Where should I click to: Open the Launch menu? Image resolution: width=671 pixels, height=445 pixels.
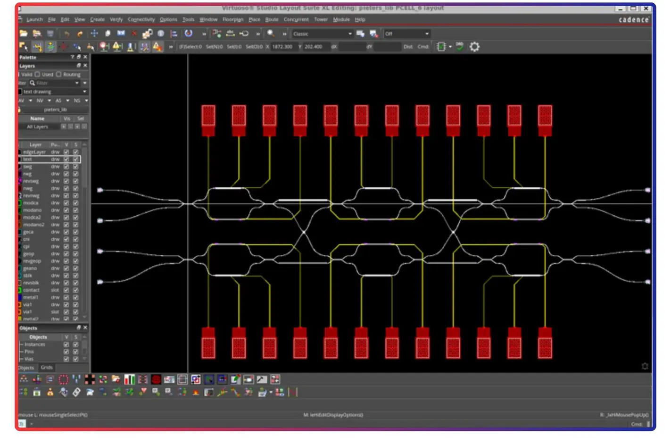tap(34, 19)
